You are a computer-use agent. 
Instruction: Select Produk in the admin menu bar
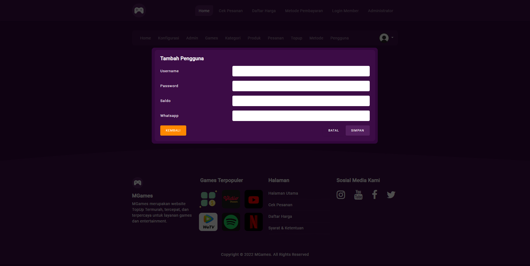click(254, 38)
